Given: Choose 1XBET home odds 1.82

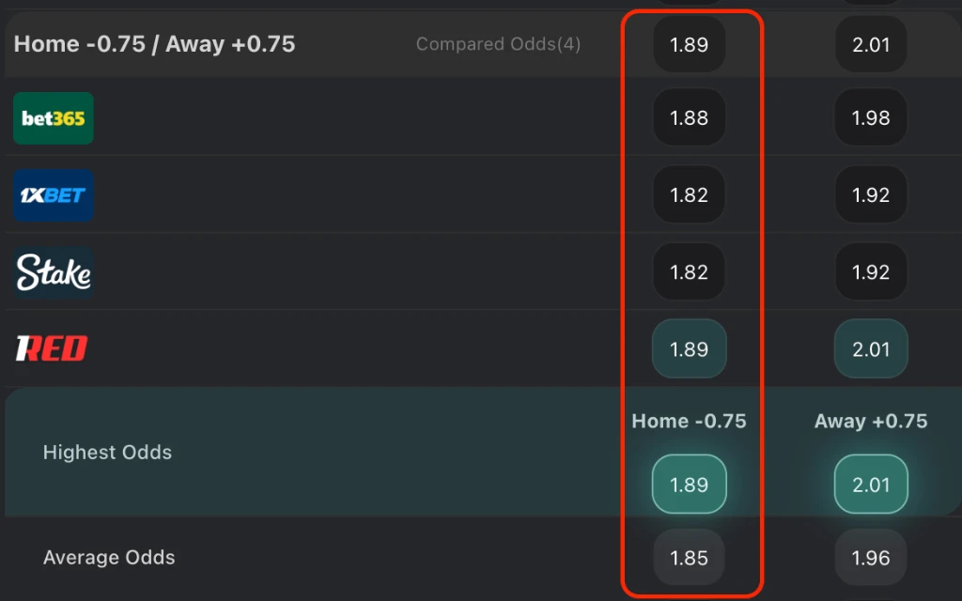Looking at the screenshot, I should click(689, 195).
